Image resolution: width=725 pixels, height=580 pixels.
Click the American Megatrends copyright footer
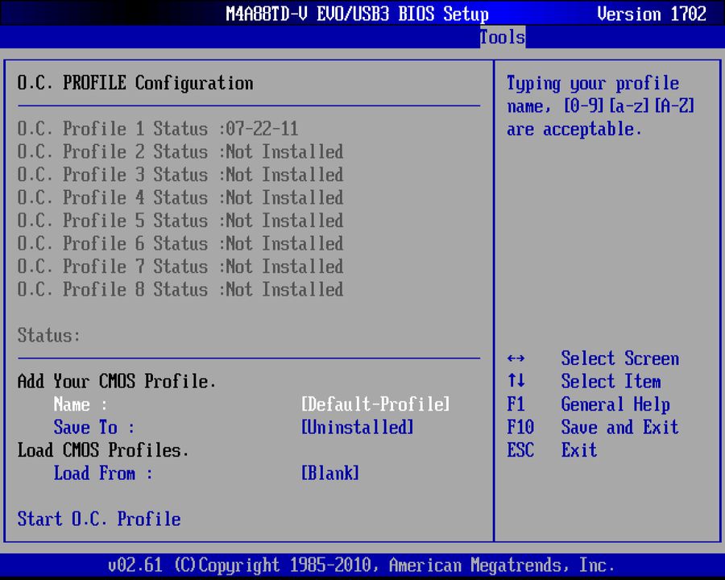point(362,565)
